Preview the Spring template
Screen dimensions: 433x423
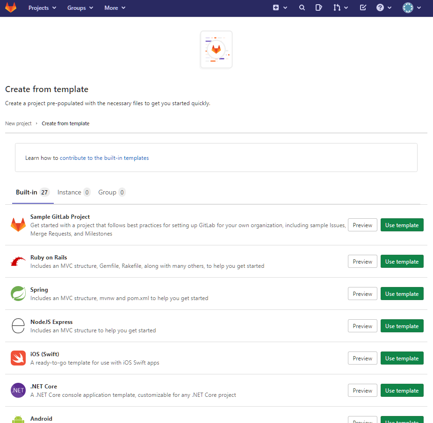(x=362, y=294)
